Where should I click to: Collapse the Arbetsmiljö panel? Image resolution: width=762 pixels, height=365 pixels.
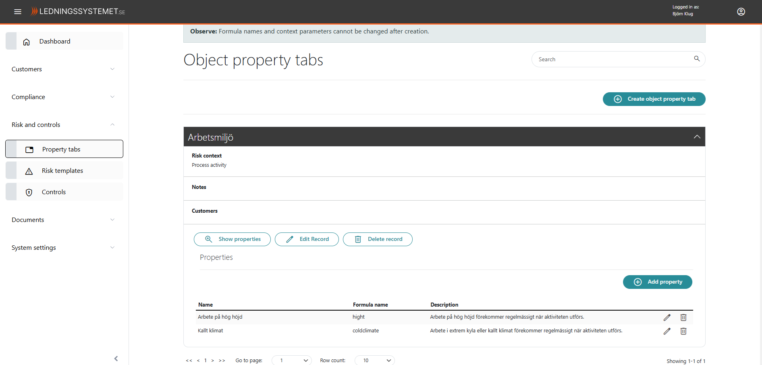[697, 137]
